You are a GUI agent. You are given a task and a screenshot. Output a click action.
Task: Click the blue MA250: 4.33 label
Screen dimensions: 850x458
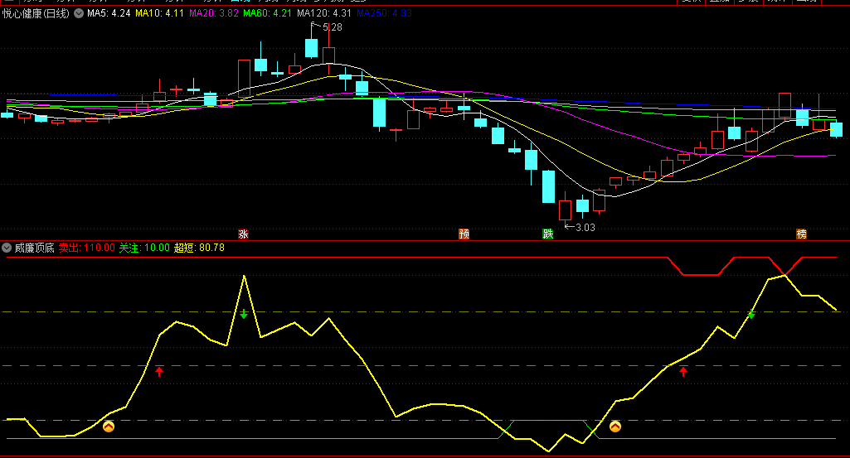pos(384,13)
